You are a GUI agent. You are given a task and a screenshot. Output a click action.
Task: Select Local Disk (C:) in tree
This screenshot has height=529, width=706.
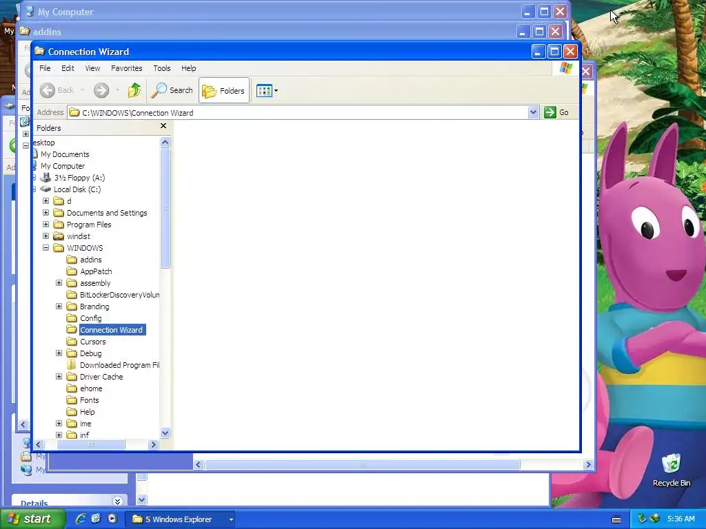pyautogui.click(x=77, y=189)
